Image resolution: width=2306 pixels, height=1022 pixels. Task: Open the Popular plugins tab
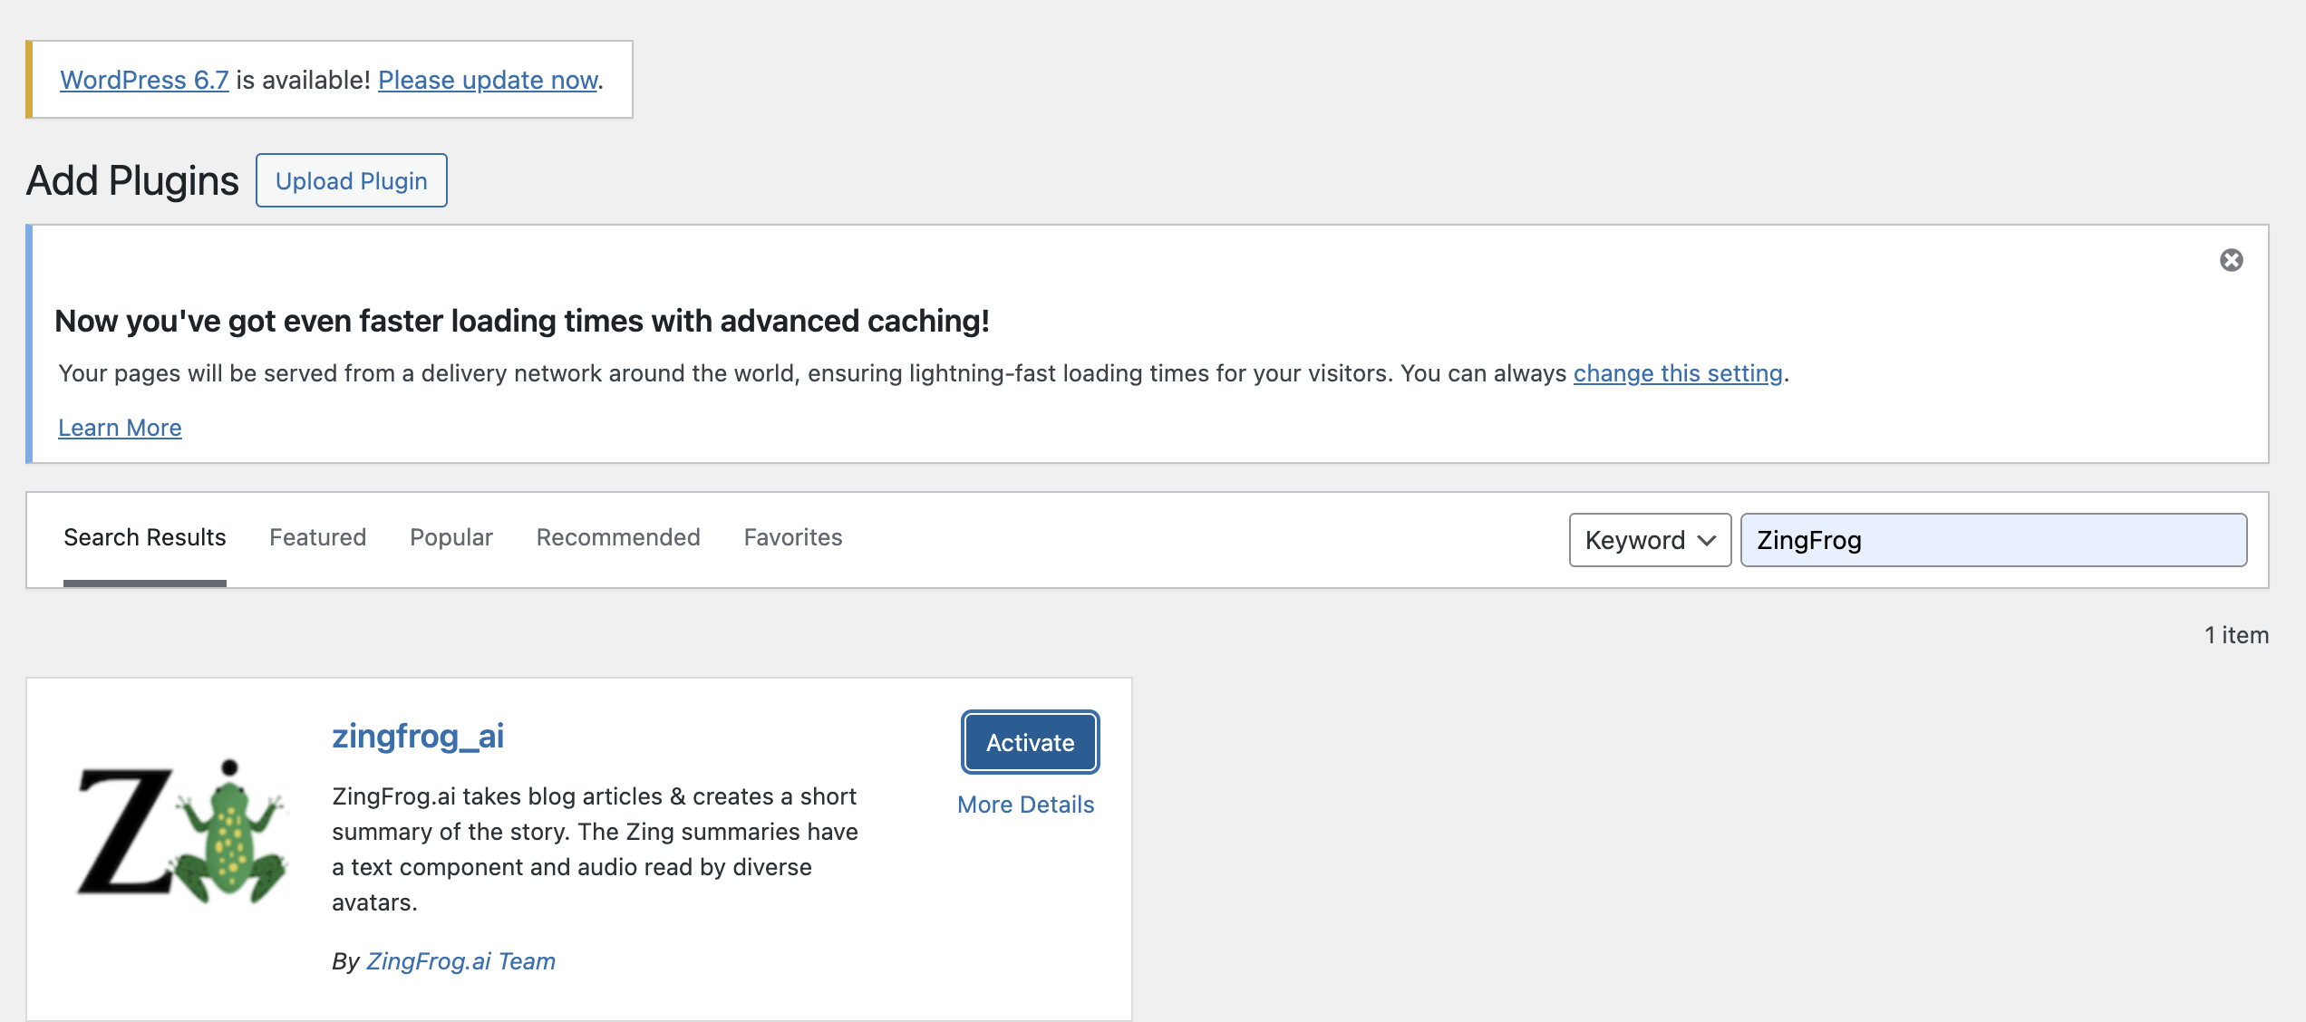(451, 537)
